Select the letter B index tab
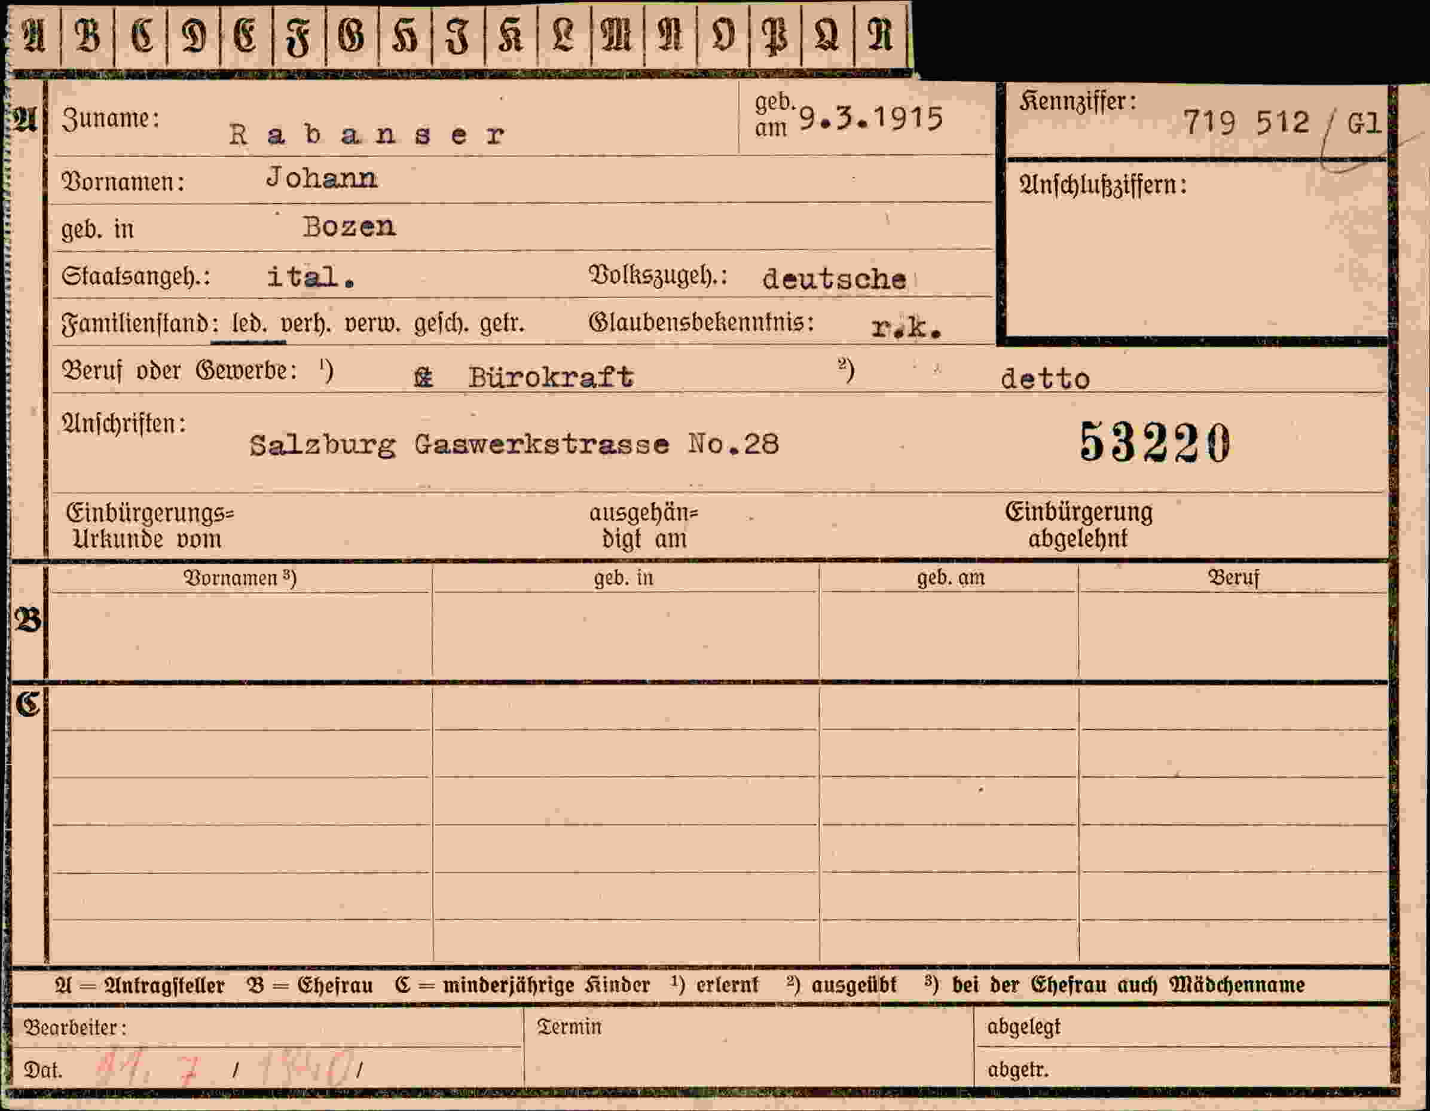Viewport: 1430px width, 1111px height. pos(88,36)
